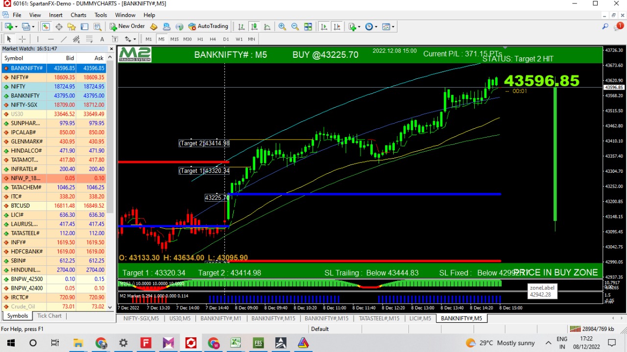Toggle chart auto scroll icon
627x352 pixels.
tap(324, 26)
